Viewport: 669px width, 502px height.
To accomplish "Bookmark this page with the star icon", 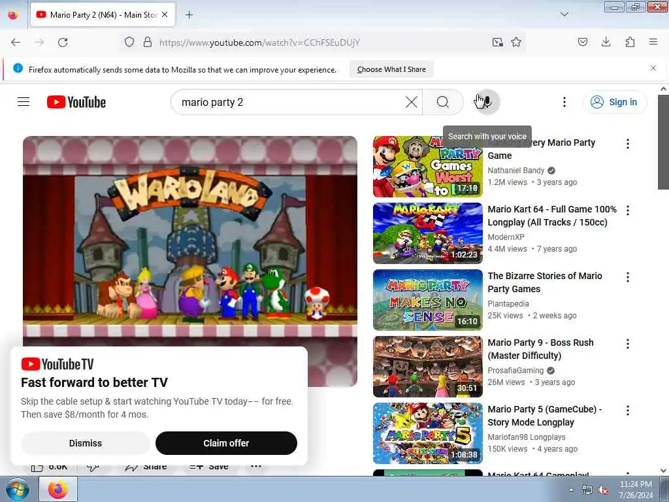I will pos(516,42).
